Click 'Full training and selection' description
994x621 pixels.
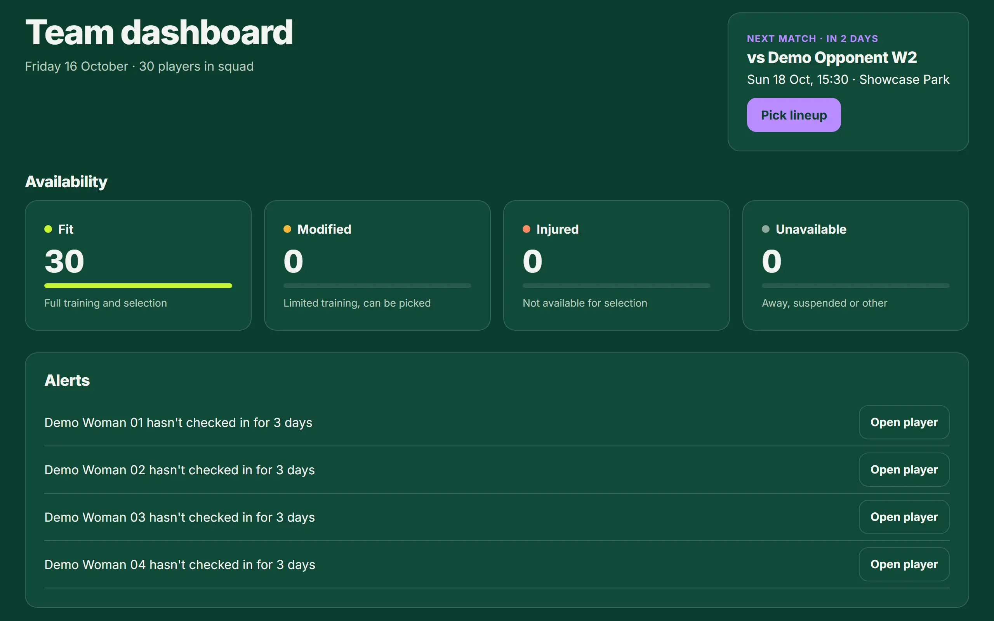click(x=106, y=303)
